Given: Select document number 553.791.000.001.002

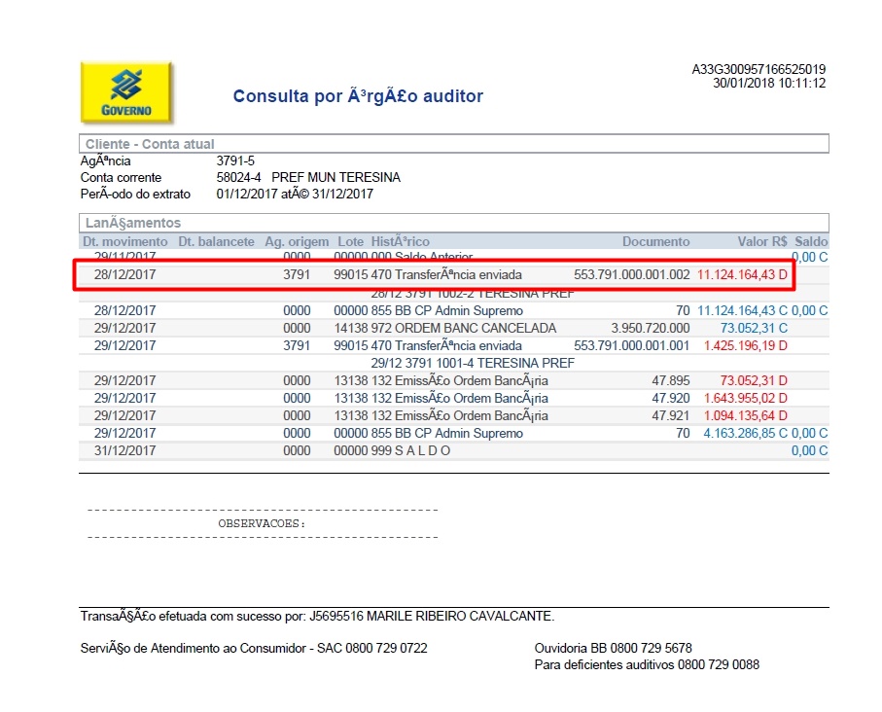Looking at the screenshot, I should (631, 274).
